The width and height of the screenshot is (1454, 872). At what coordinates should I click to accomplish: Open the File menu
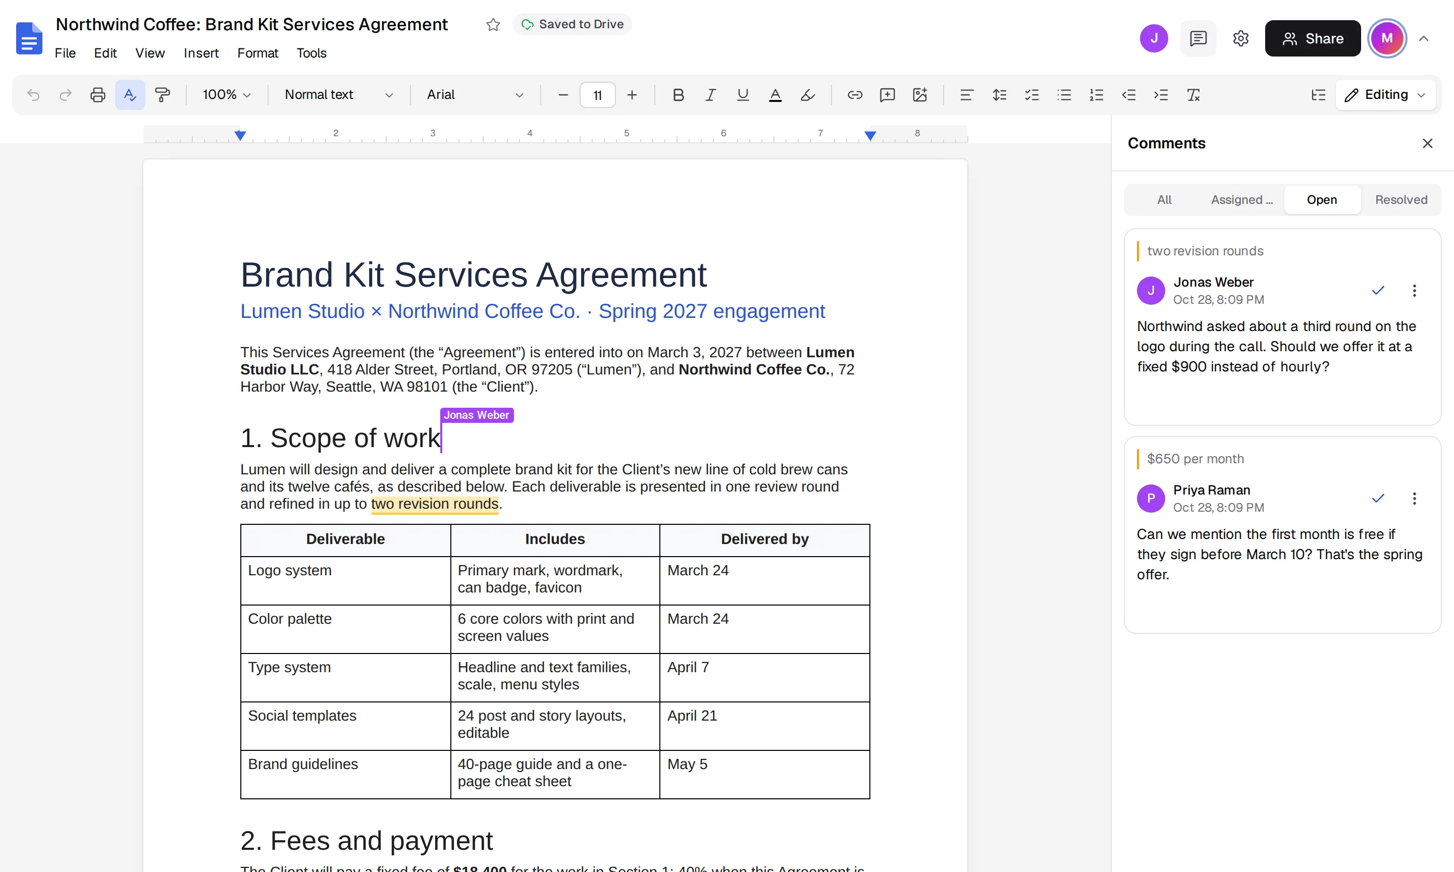[65, 53]
